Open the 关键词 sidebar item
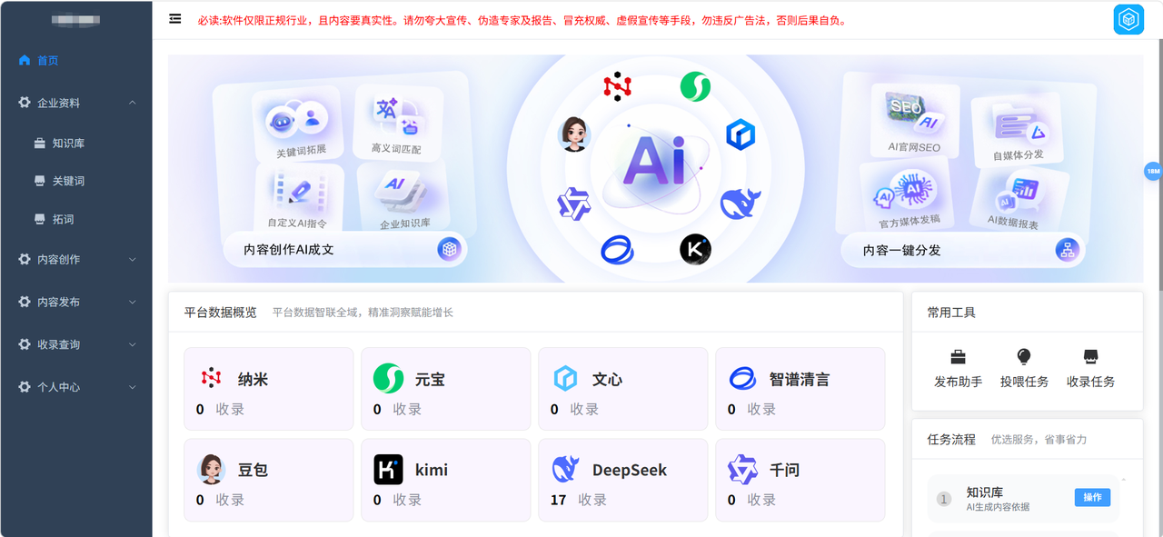This screenshot has width=1163, height=537. click(76, 181)
